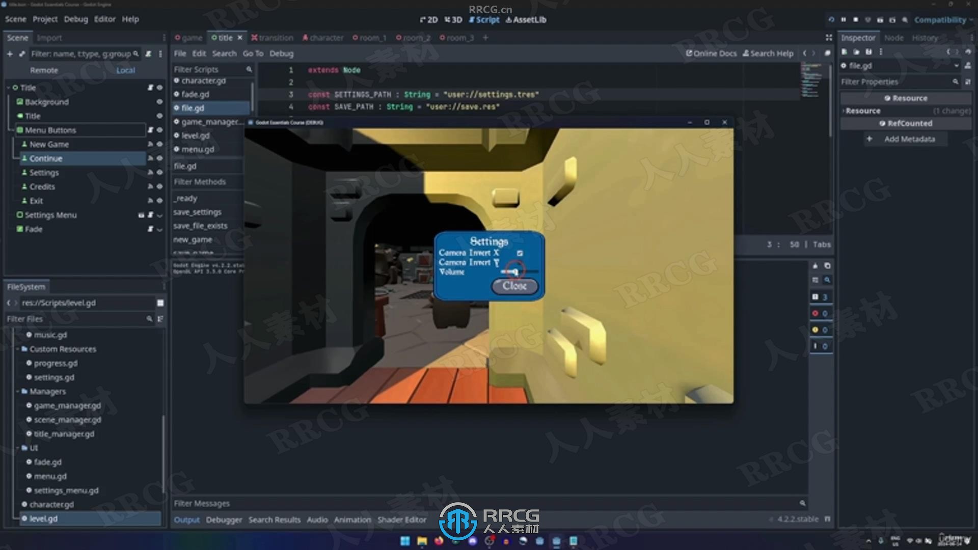Toggle warning messages filter in output
This screenshot has height=550, width=978.
[820, 330]
